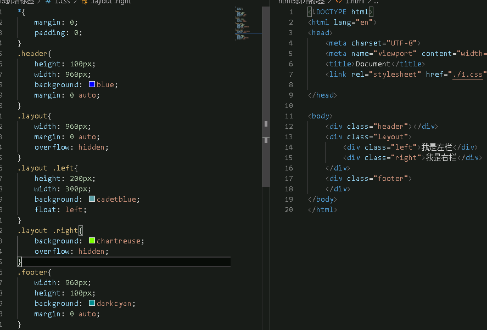Click the html lang="en" tag
Screen dimensions: 487x330
click(342, 22)
